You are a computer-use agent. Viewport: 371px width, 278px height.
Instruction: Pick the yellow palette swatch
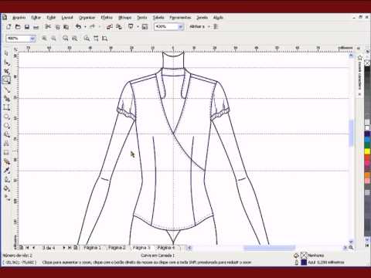(x=367, y=151)
